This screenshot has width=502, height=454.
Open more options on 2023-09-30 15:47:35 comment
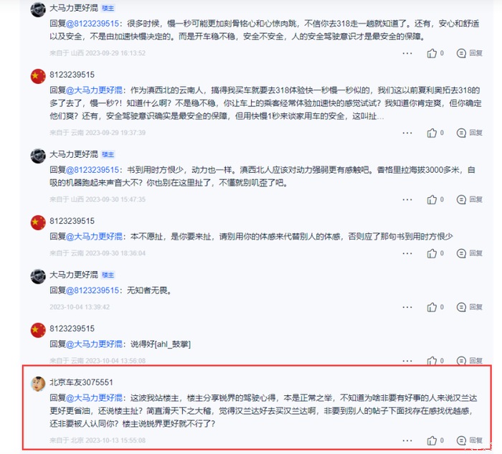407,199
